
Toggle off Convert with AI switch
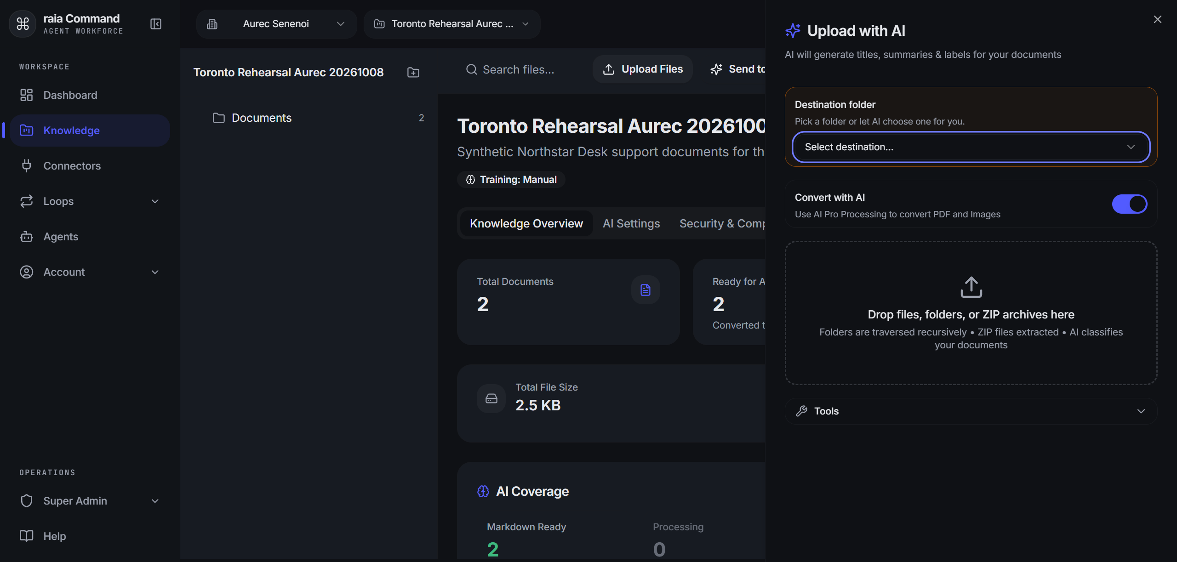tap(1129, 204)
